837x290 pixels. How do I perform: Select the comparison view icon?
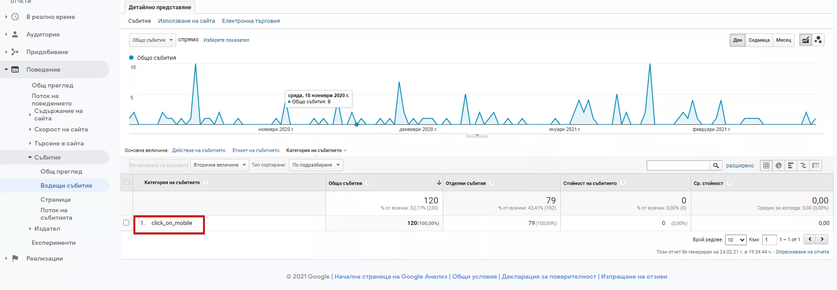click(803, 165)
